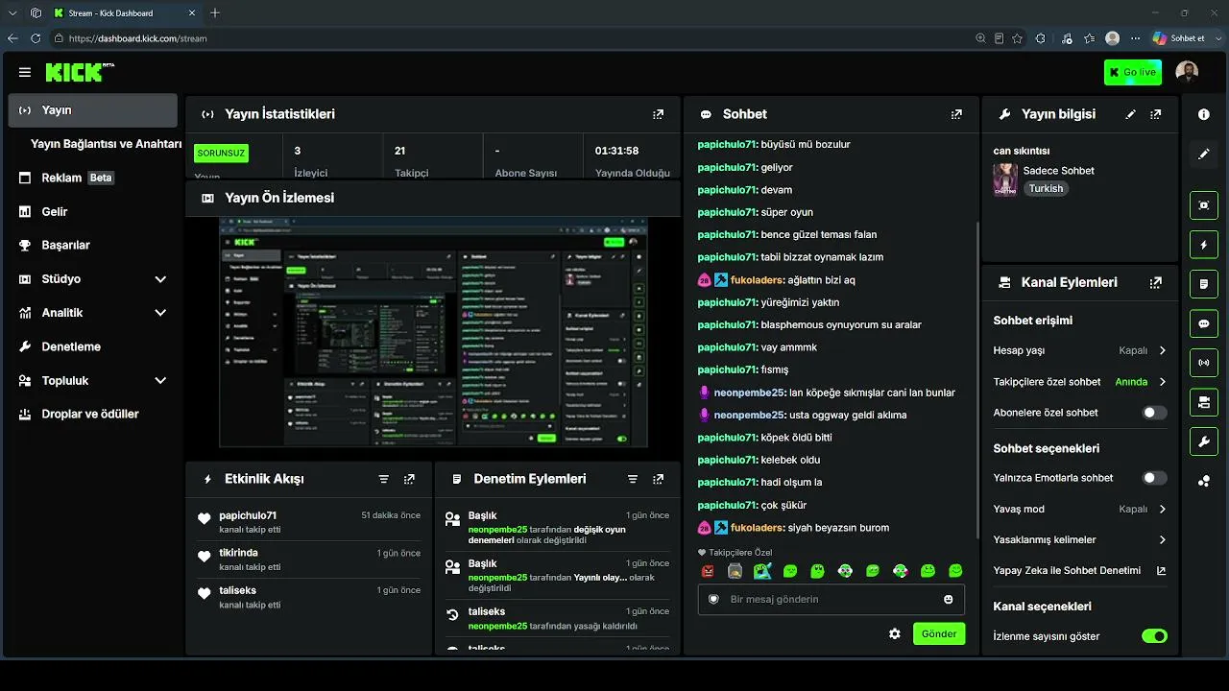Click the pencil icon in the right sidebar
The image size is (1229, 691).
[x=1204, y=154]
